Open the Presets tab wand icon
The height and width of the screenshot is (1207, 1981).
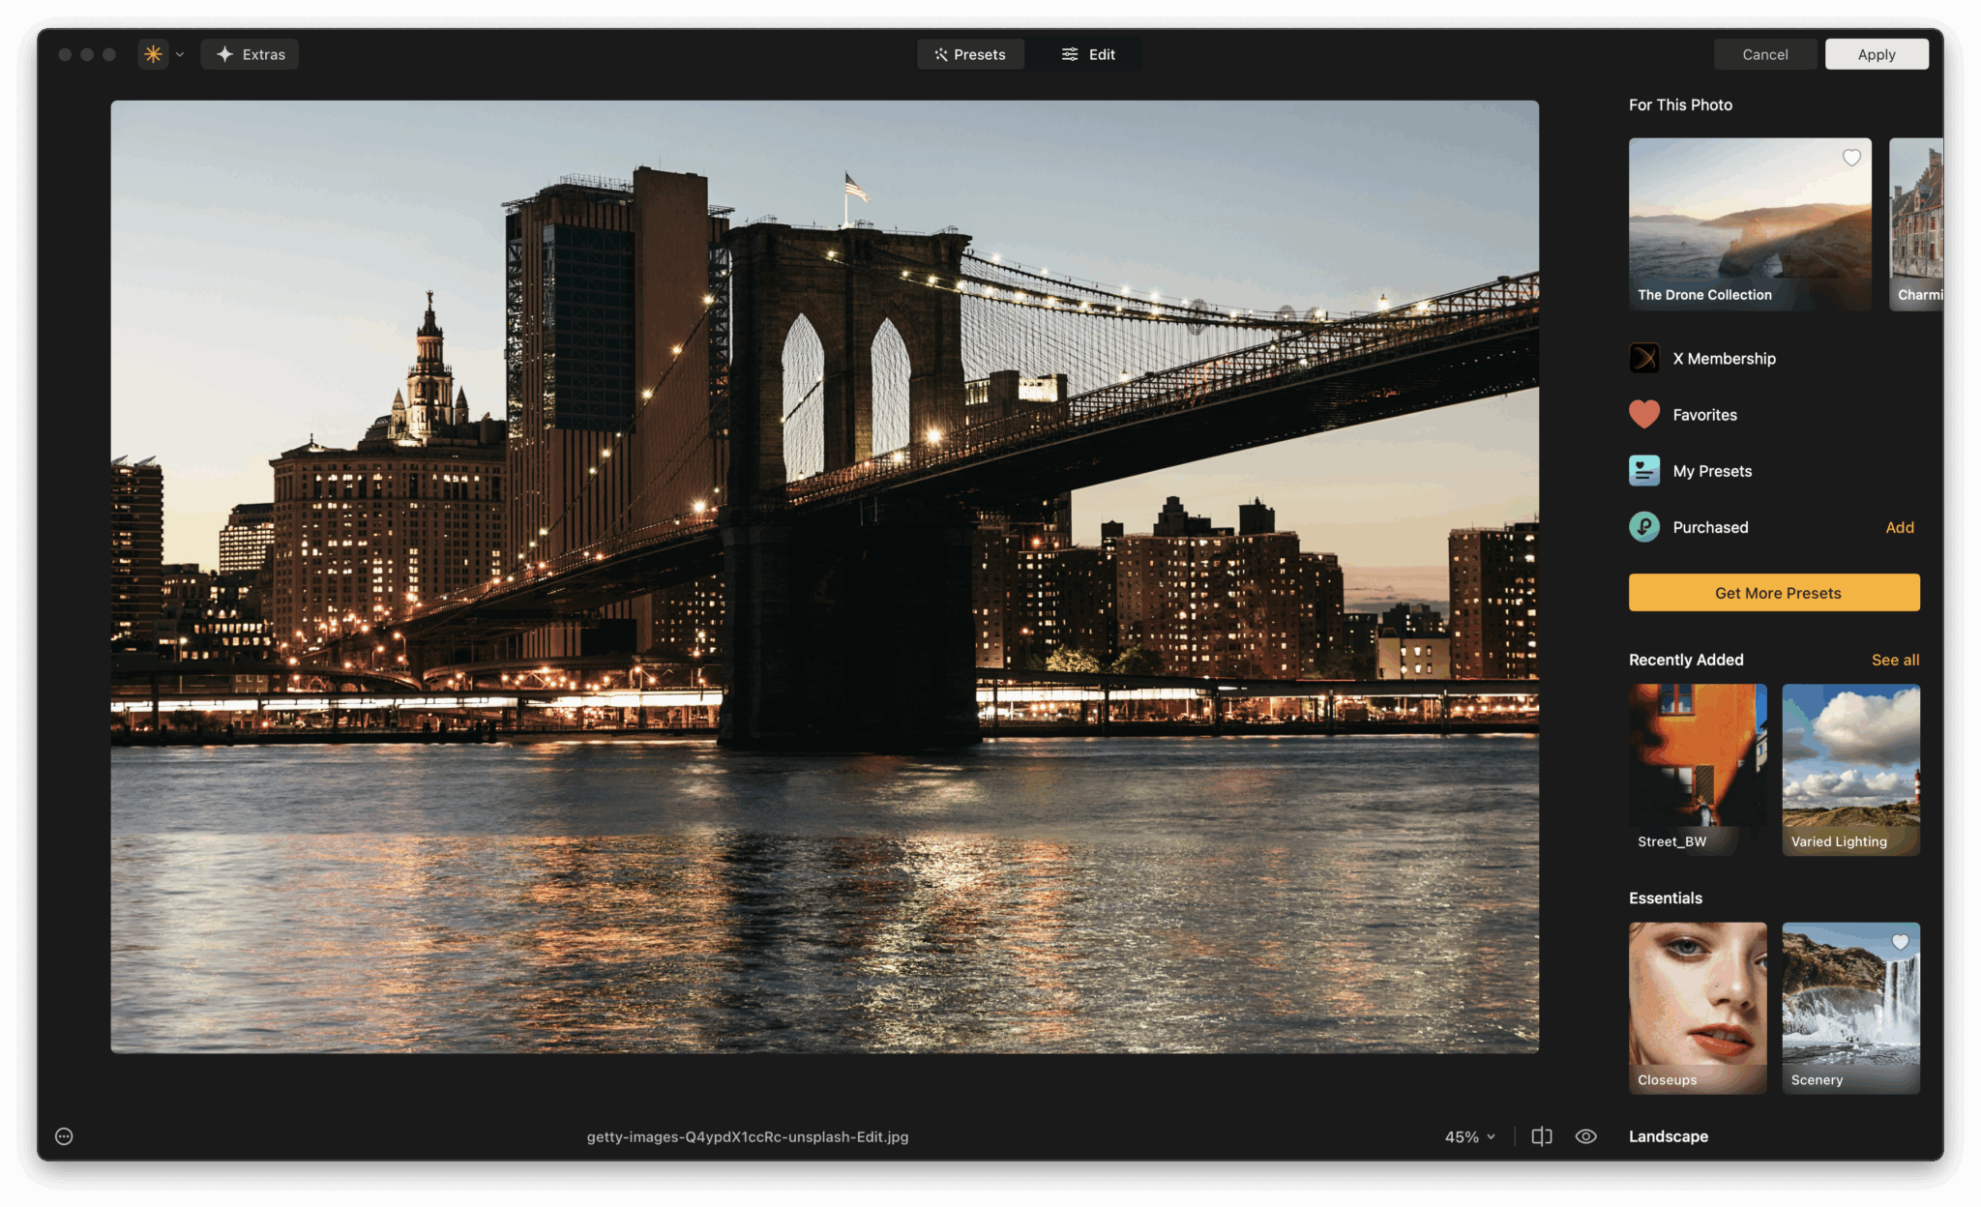(x=939, y=54)
